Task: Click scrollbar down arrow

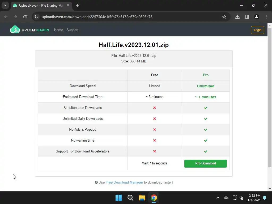Action: 270,189
